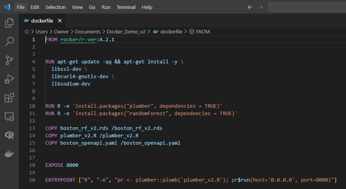Click the Go Forward arrow
This screenshot has height=189, width=346.
260,7
